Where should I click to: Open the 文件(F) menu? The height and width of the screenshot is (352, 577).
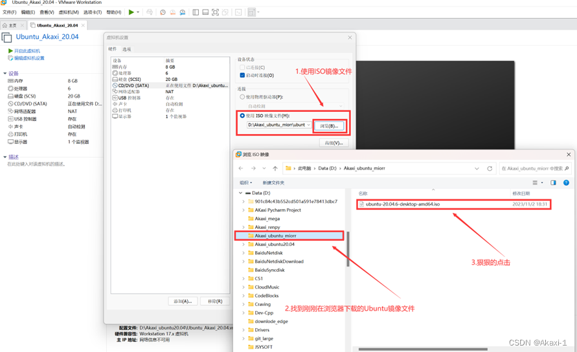[x=9, y=12]
